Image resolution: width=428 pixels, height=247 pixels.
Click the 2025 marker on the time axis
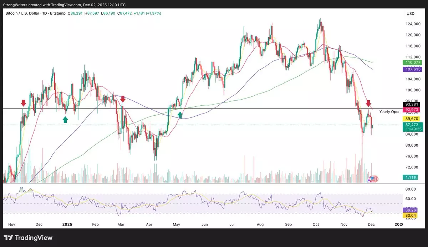coord(67,225)
